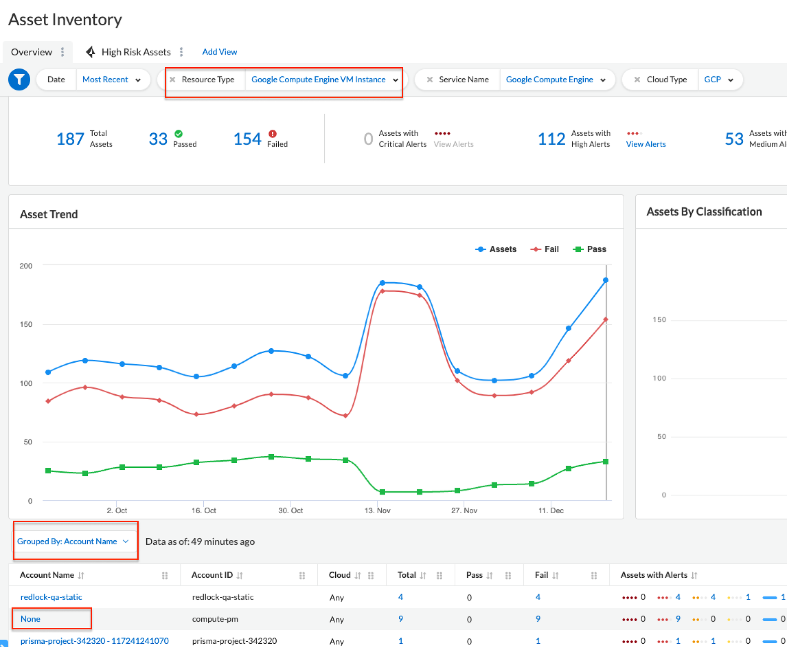This screenshot has height=647, width=787.
Task: Remove the Service Name filter
Action: (430, 80)
